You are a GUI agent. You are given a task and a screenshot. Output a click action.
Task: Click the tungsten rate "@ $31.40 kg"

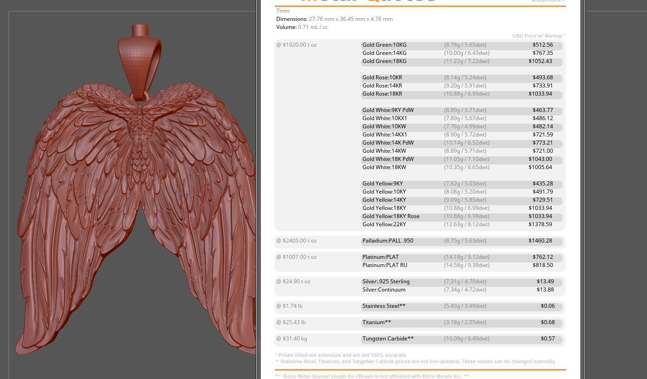click(x=292, y=339)
